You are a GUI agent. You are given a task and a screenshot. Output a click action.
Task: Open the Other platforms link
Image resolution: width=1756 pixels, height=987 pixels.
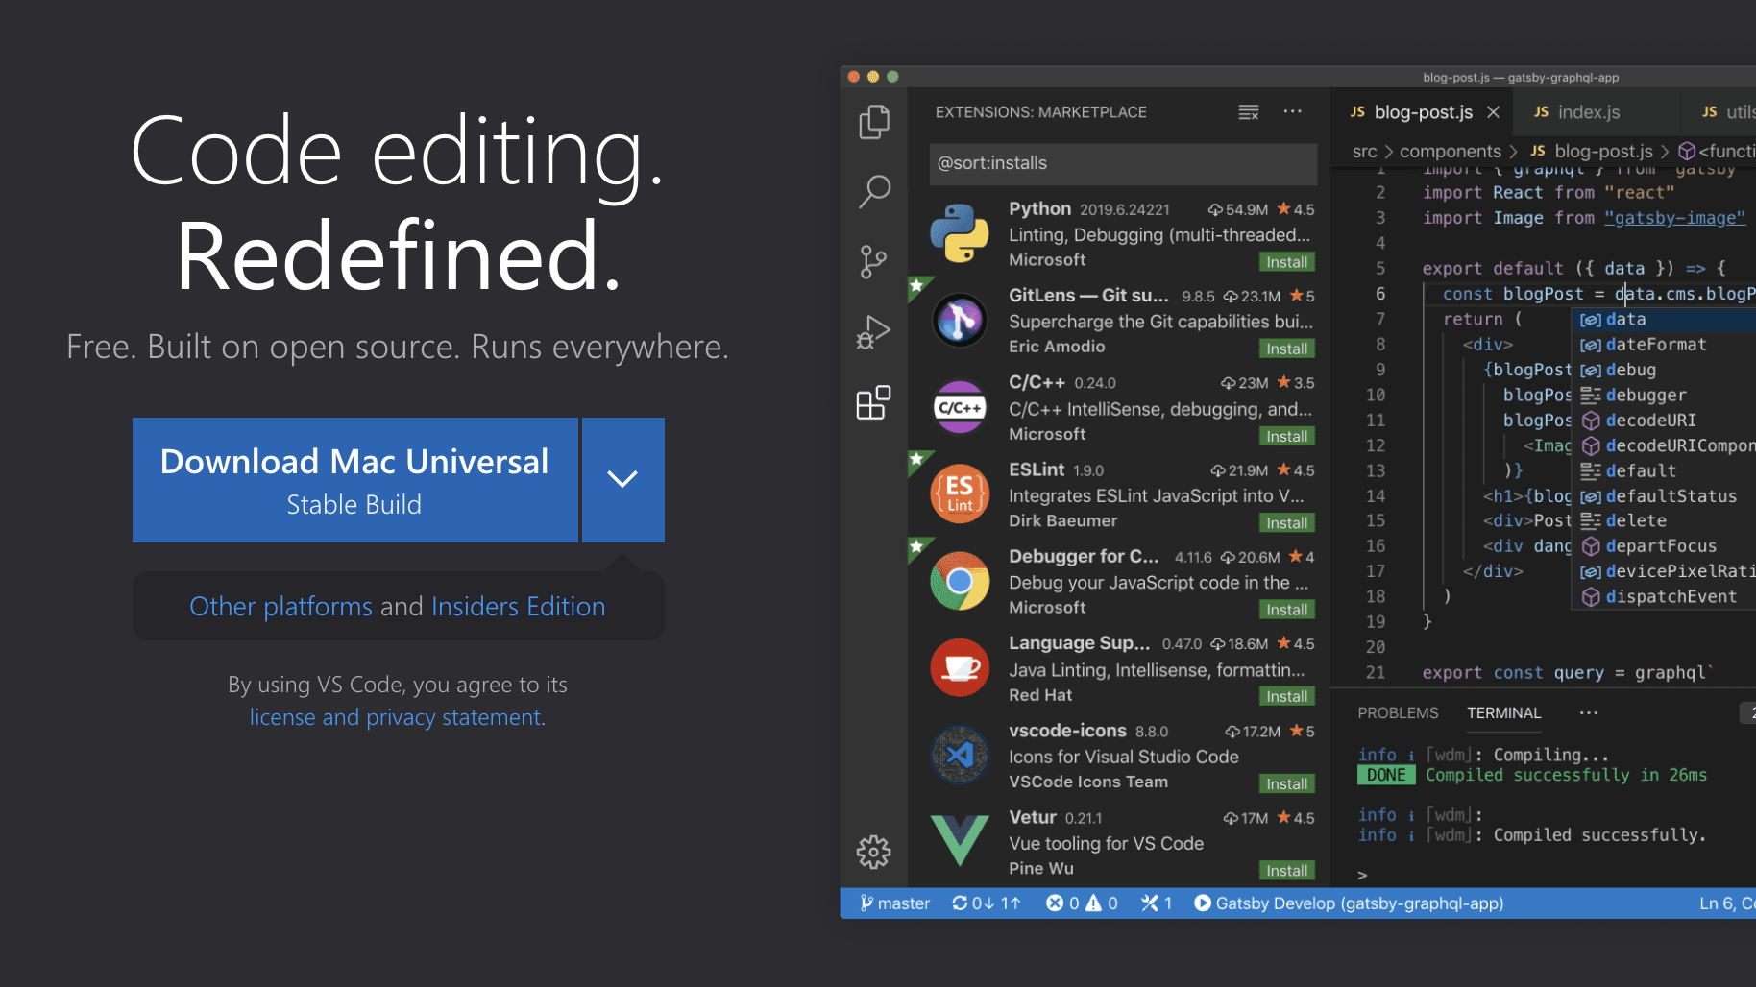click(x=280, y=607)
